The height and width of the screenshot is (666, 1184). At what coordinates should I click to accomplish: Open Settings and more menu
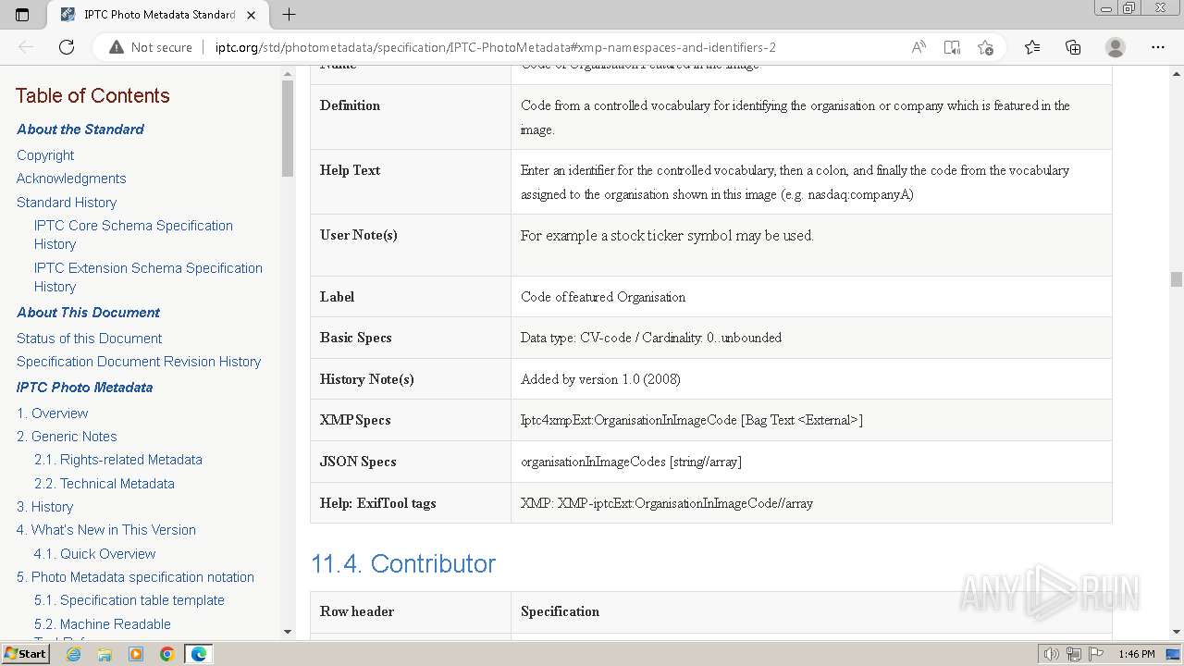click(x=1158, y=47)
